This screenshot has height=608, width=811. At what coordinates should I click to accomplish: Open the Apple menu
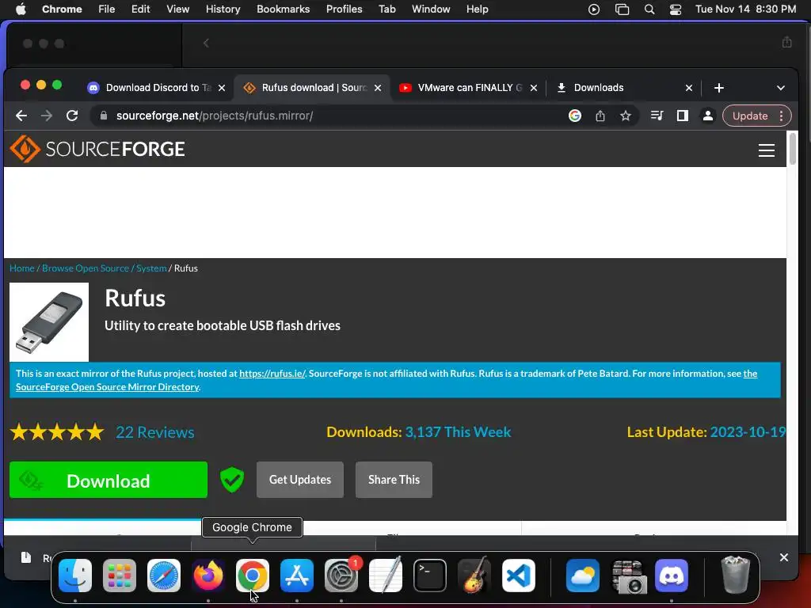pyautogui.click(x=21, y=9)
